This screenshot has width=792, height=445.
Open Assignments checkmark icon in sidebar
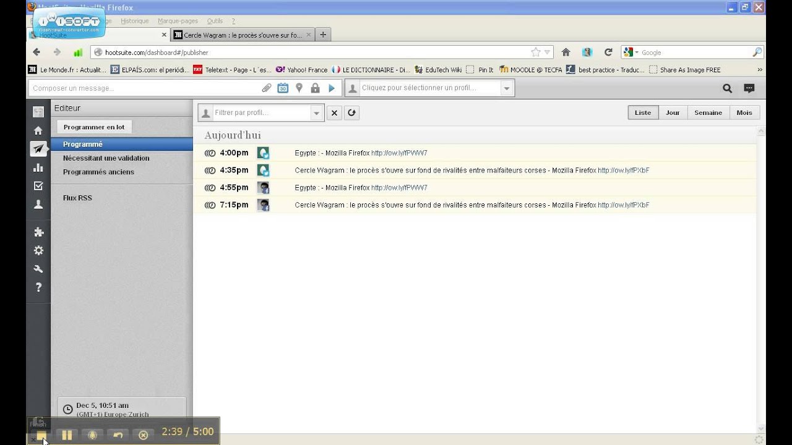38,186
